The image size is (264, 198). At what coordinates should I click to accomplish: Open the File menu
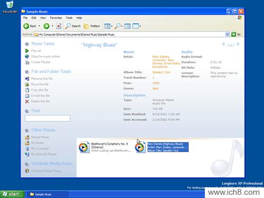tap(25, 18)
